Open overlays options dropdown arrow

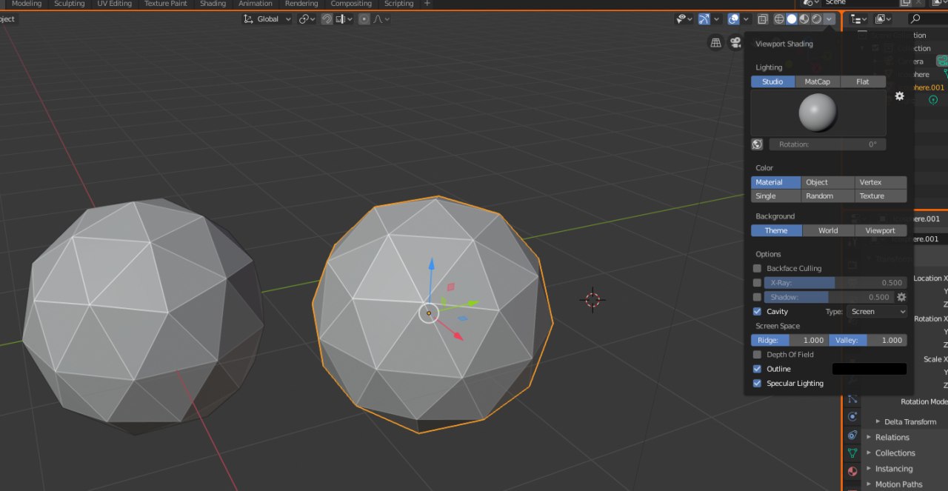[x=745, y=19]
